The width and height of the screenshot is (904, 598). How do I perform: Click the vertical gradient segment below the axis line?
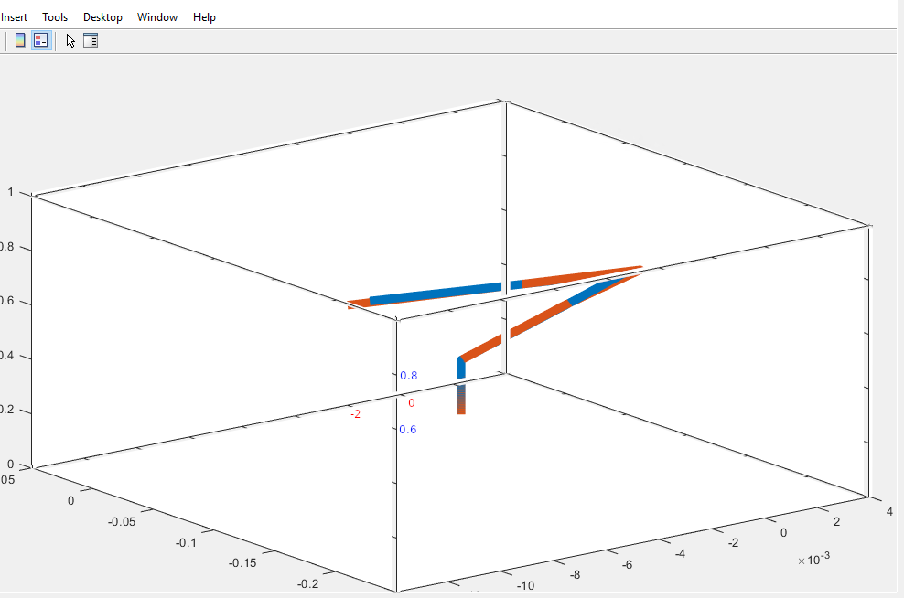(x=461, y=399)
